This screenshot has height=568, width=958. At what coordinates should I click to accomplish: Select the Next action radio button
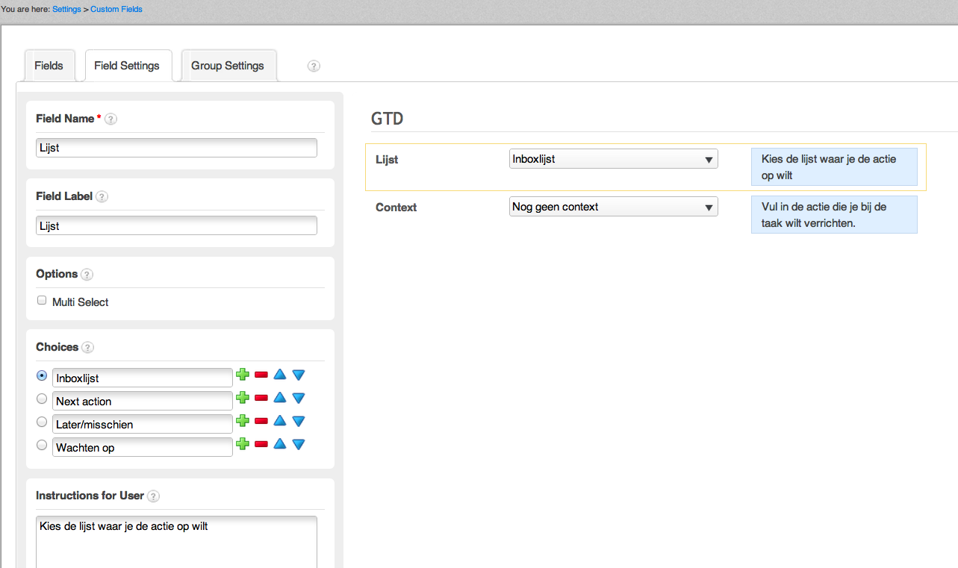[x=42, y=399]
